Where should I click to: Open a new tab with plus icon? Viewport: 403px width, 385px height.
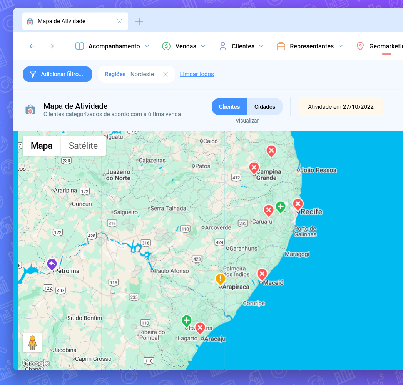(139, 22)
